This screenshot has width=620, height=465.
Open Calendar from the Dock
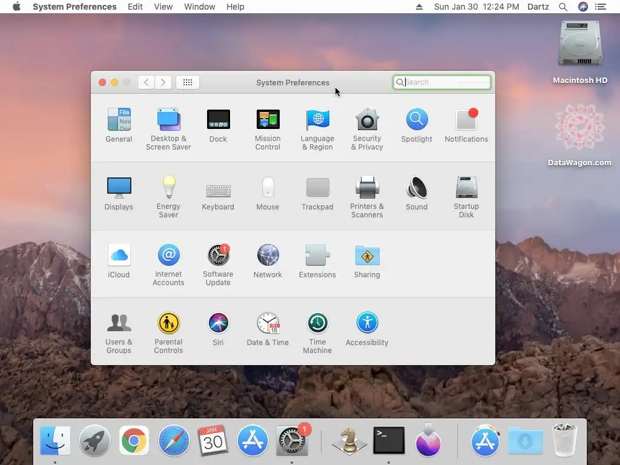coord(213,441)
